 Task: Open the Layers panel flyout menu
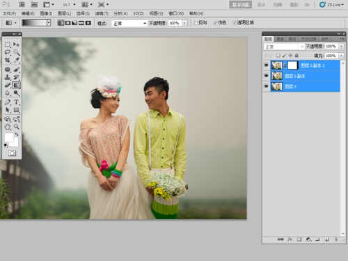point(342,39)
